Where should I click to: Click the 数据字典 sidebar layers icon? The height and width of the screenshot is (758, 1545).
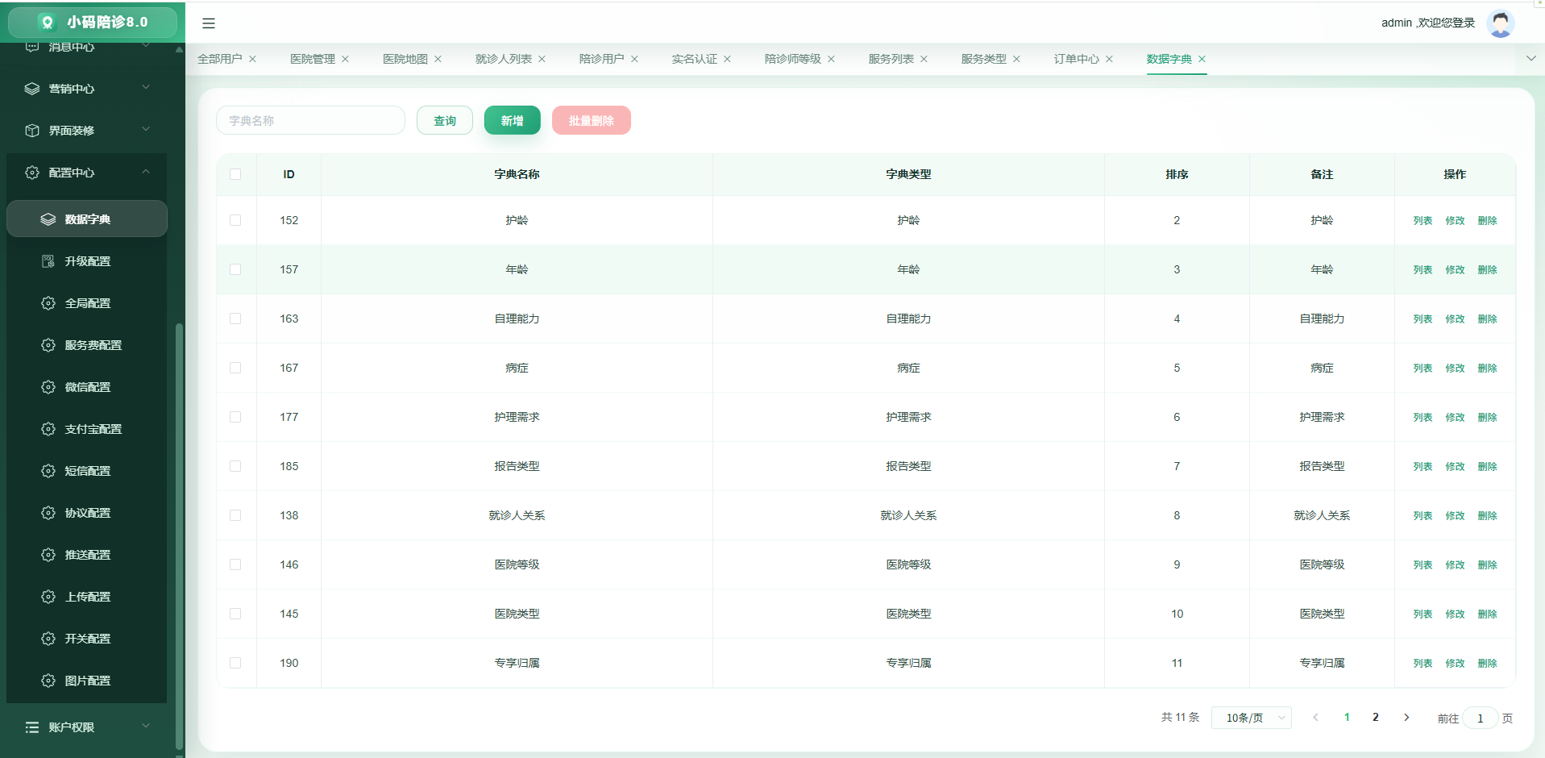48,219
